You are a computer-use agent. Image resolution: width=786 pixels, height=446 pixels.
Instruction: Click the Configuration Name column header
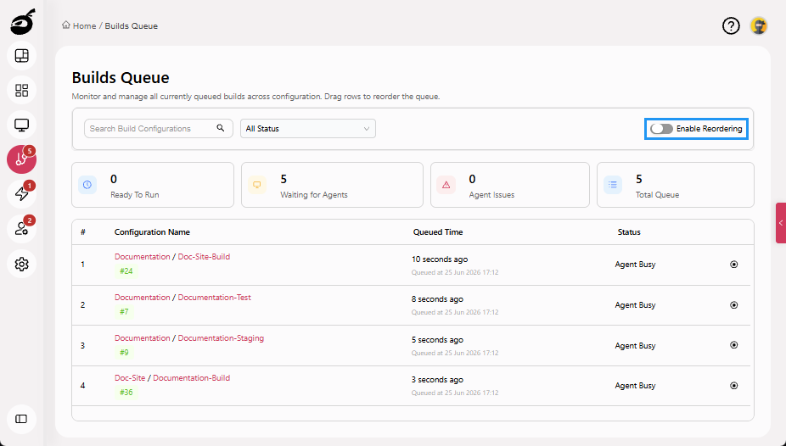pyautogui.click(x=152, y=232)
